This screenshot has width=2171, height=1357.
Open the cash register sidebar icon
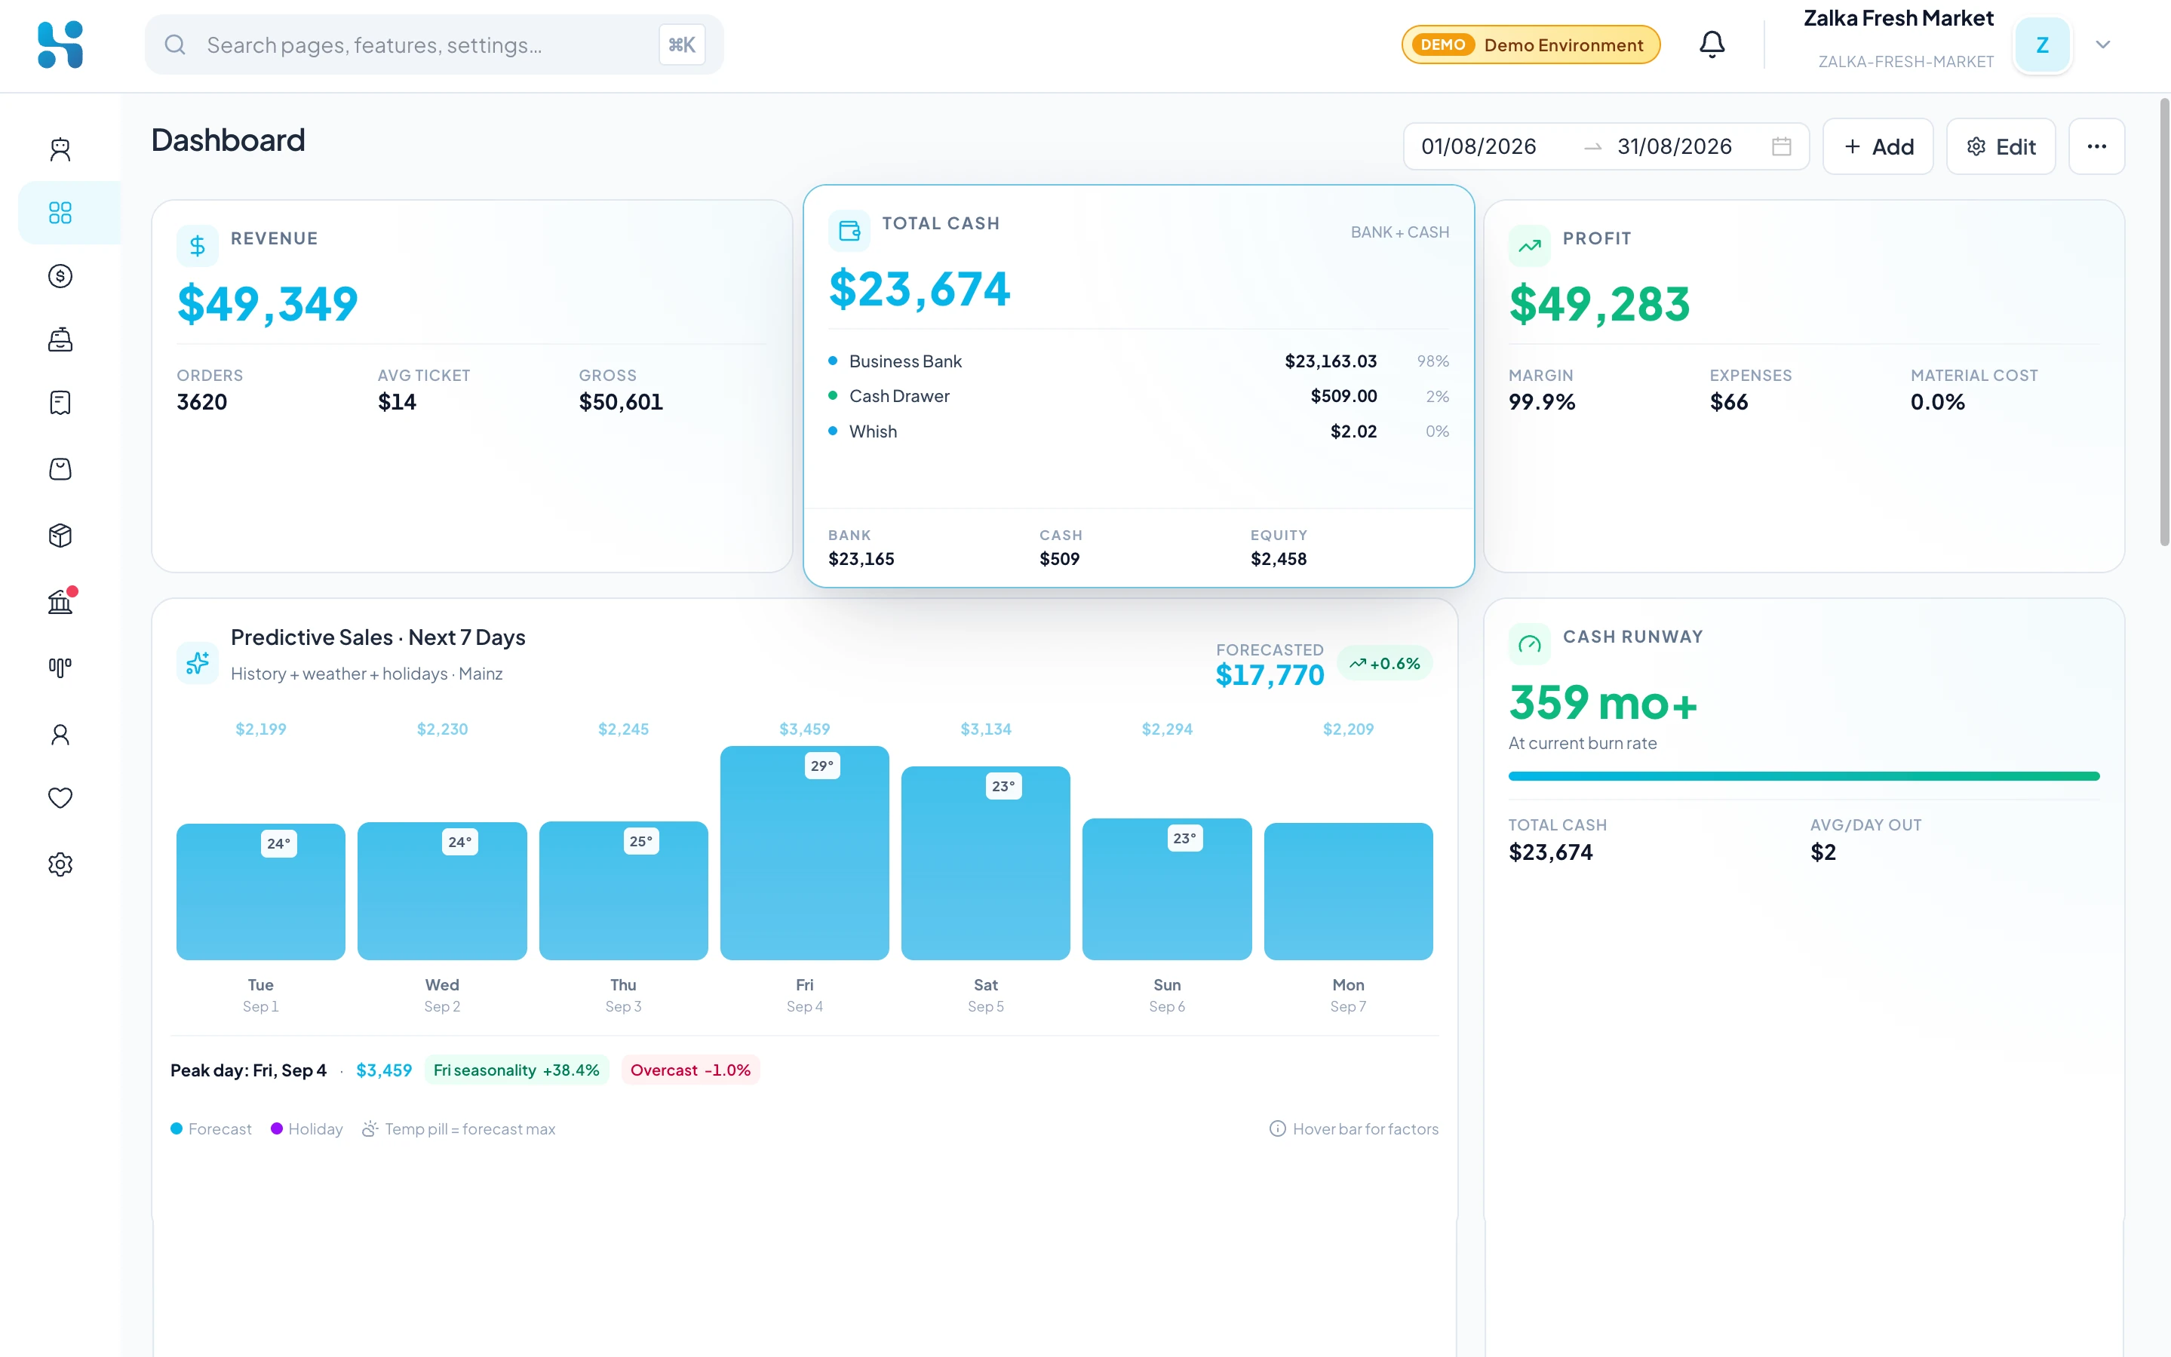pos(60,339)
